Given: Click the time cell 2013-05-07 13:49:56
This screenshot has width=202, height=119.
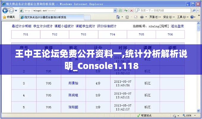Looking at the screenshot, I should [x=123, y=83].
